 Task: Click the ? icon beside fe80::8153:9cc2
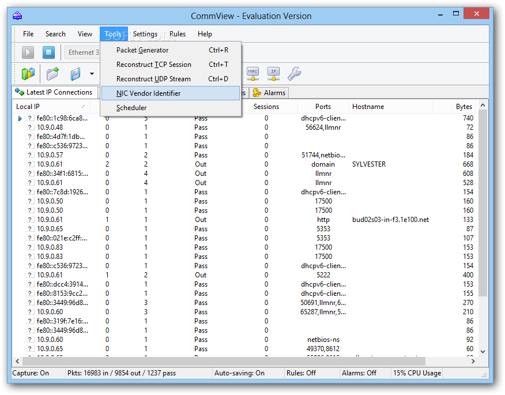[x=29, y=294]
